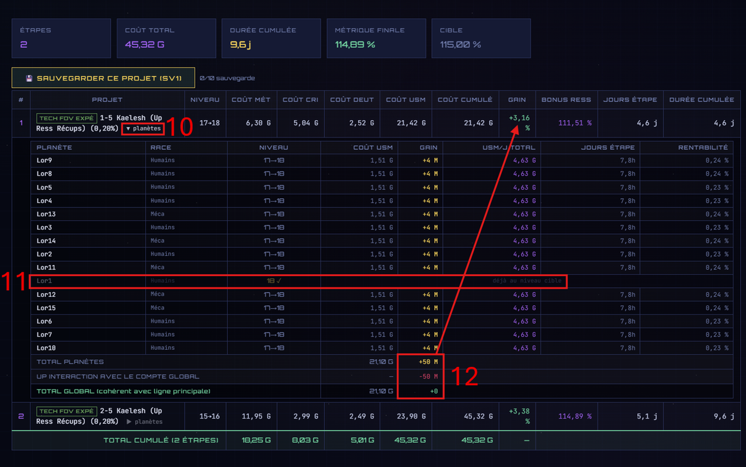Click the 17→18 level cell of step 1

point(205,123)
